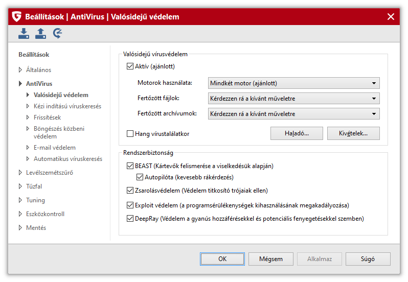
Task: Click the Általános category label
Action: tap(38, 69)
